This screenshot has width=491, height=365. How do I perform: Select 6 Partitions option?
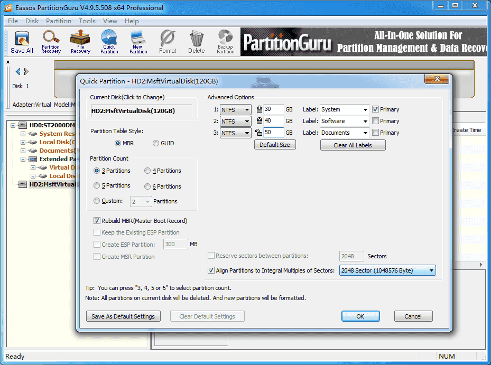click(x=147, y=186)
